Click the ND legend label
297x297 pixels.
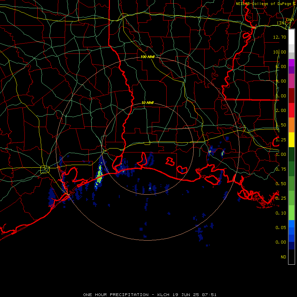coord(283,257)
